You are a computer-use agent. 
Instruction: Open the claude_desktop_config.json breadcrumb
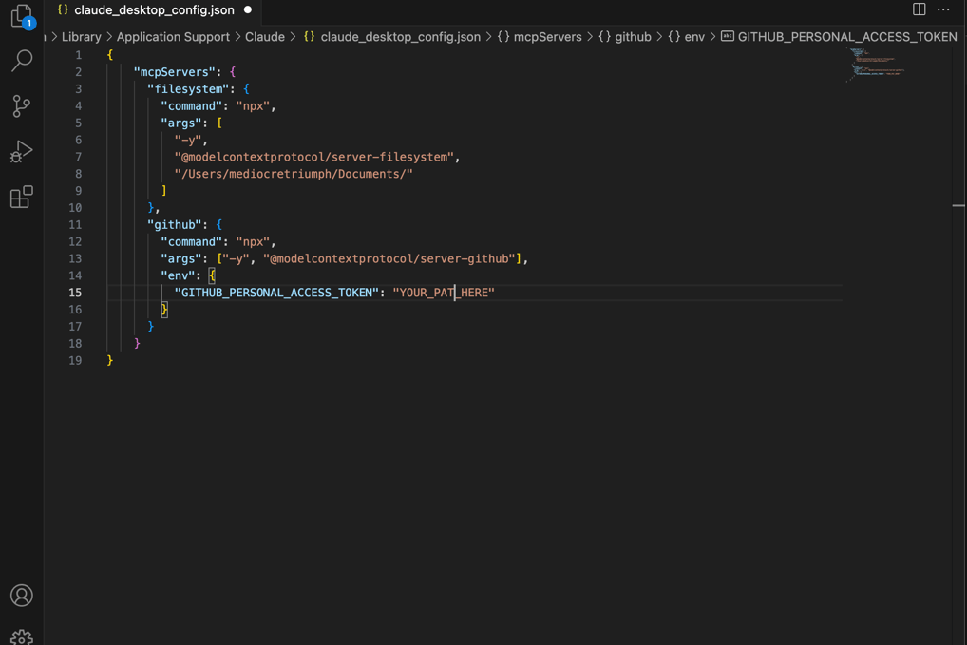pyautogui.click(x=392, y=37)
